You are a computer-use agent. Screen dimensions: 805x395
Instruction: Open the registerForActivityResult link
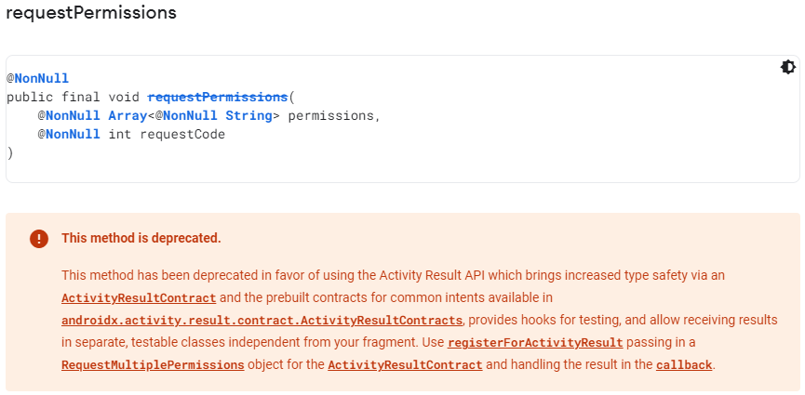(x=542, y=343)
